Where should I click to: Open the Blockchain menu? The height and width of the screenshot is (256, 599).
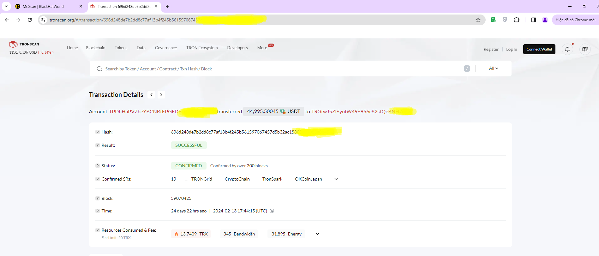(x=96, y=48)
